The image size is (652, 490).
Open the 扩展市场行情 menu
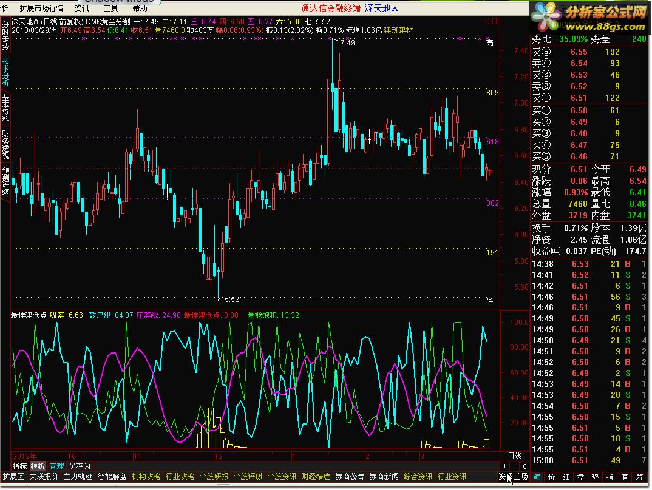coord(41,8)
